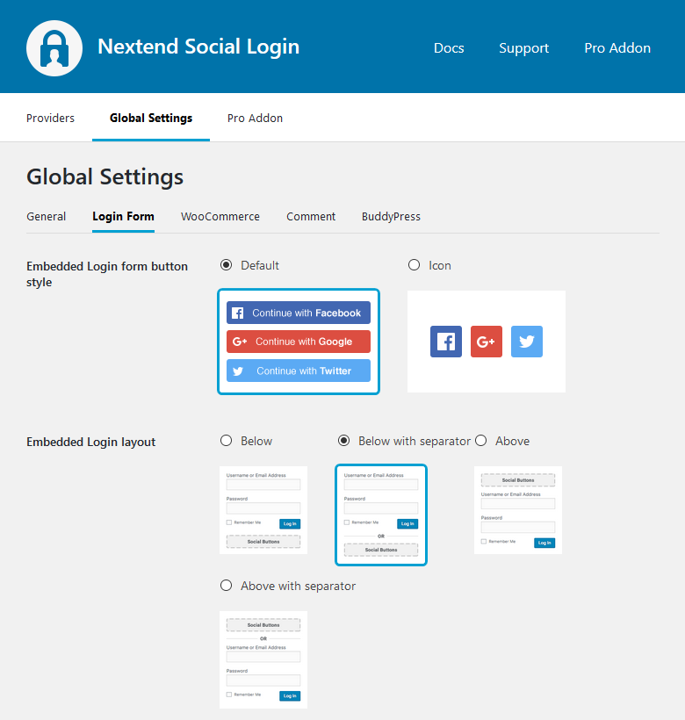Choose Above with separator layout radio
Image resolution: width=685 pixels, height=720 pixels.
click(227, 586)
